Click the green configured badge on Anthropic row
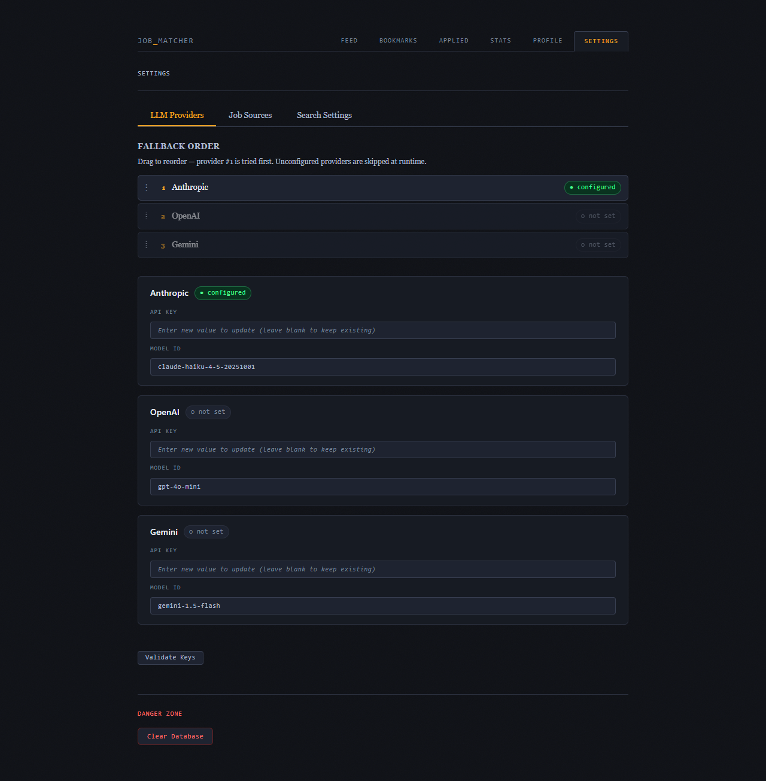This screenshot has height=781, width=766. 592,187
